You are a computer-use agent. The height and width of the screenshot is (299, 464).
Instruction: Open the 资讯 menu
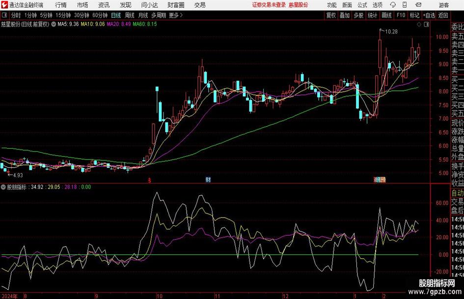[104, 5]
